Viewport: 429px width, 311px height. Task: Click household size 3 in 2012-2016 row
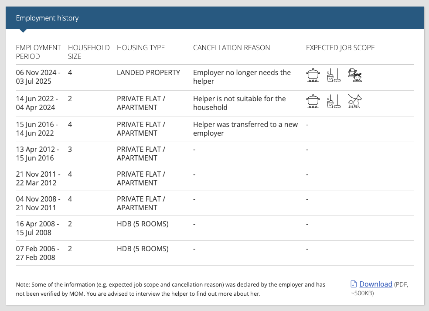(70, 150)
